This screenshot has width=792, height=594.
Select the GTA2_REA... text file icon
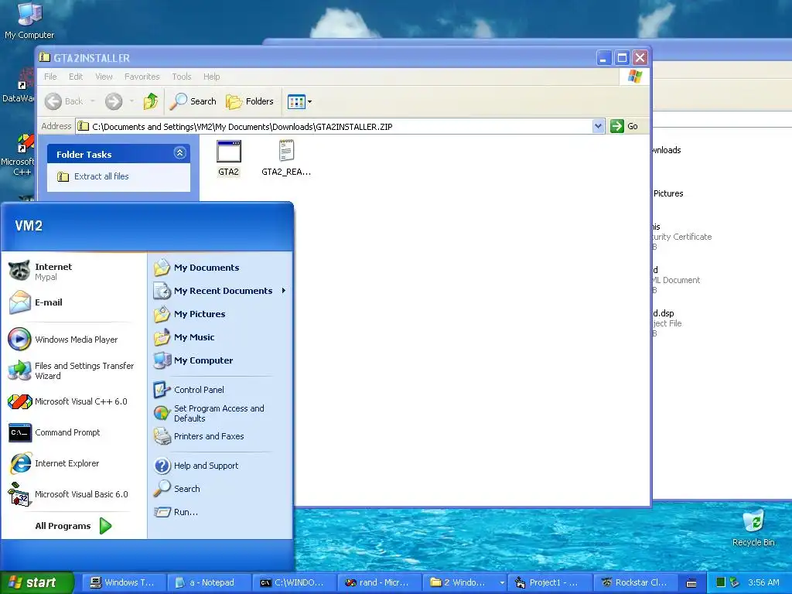click(286, 158)
